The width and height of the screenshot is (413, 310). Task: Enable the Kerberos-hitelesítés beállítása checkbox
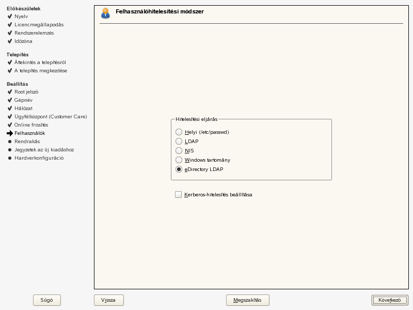(179, 195)
